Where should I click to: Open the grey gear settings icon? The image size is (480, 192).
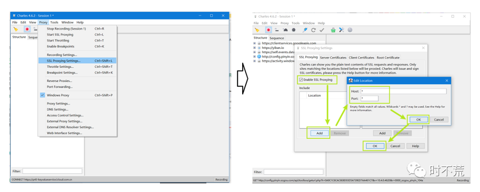pyautogui.click(x=350, y=30)
